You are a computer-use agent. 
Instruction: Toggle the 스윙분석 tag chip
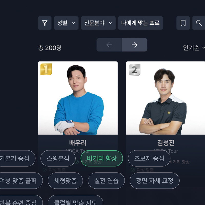tap(58, 158)
